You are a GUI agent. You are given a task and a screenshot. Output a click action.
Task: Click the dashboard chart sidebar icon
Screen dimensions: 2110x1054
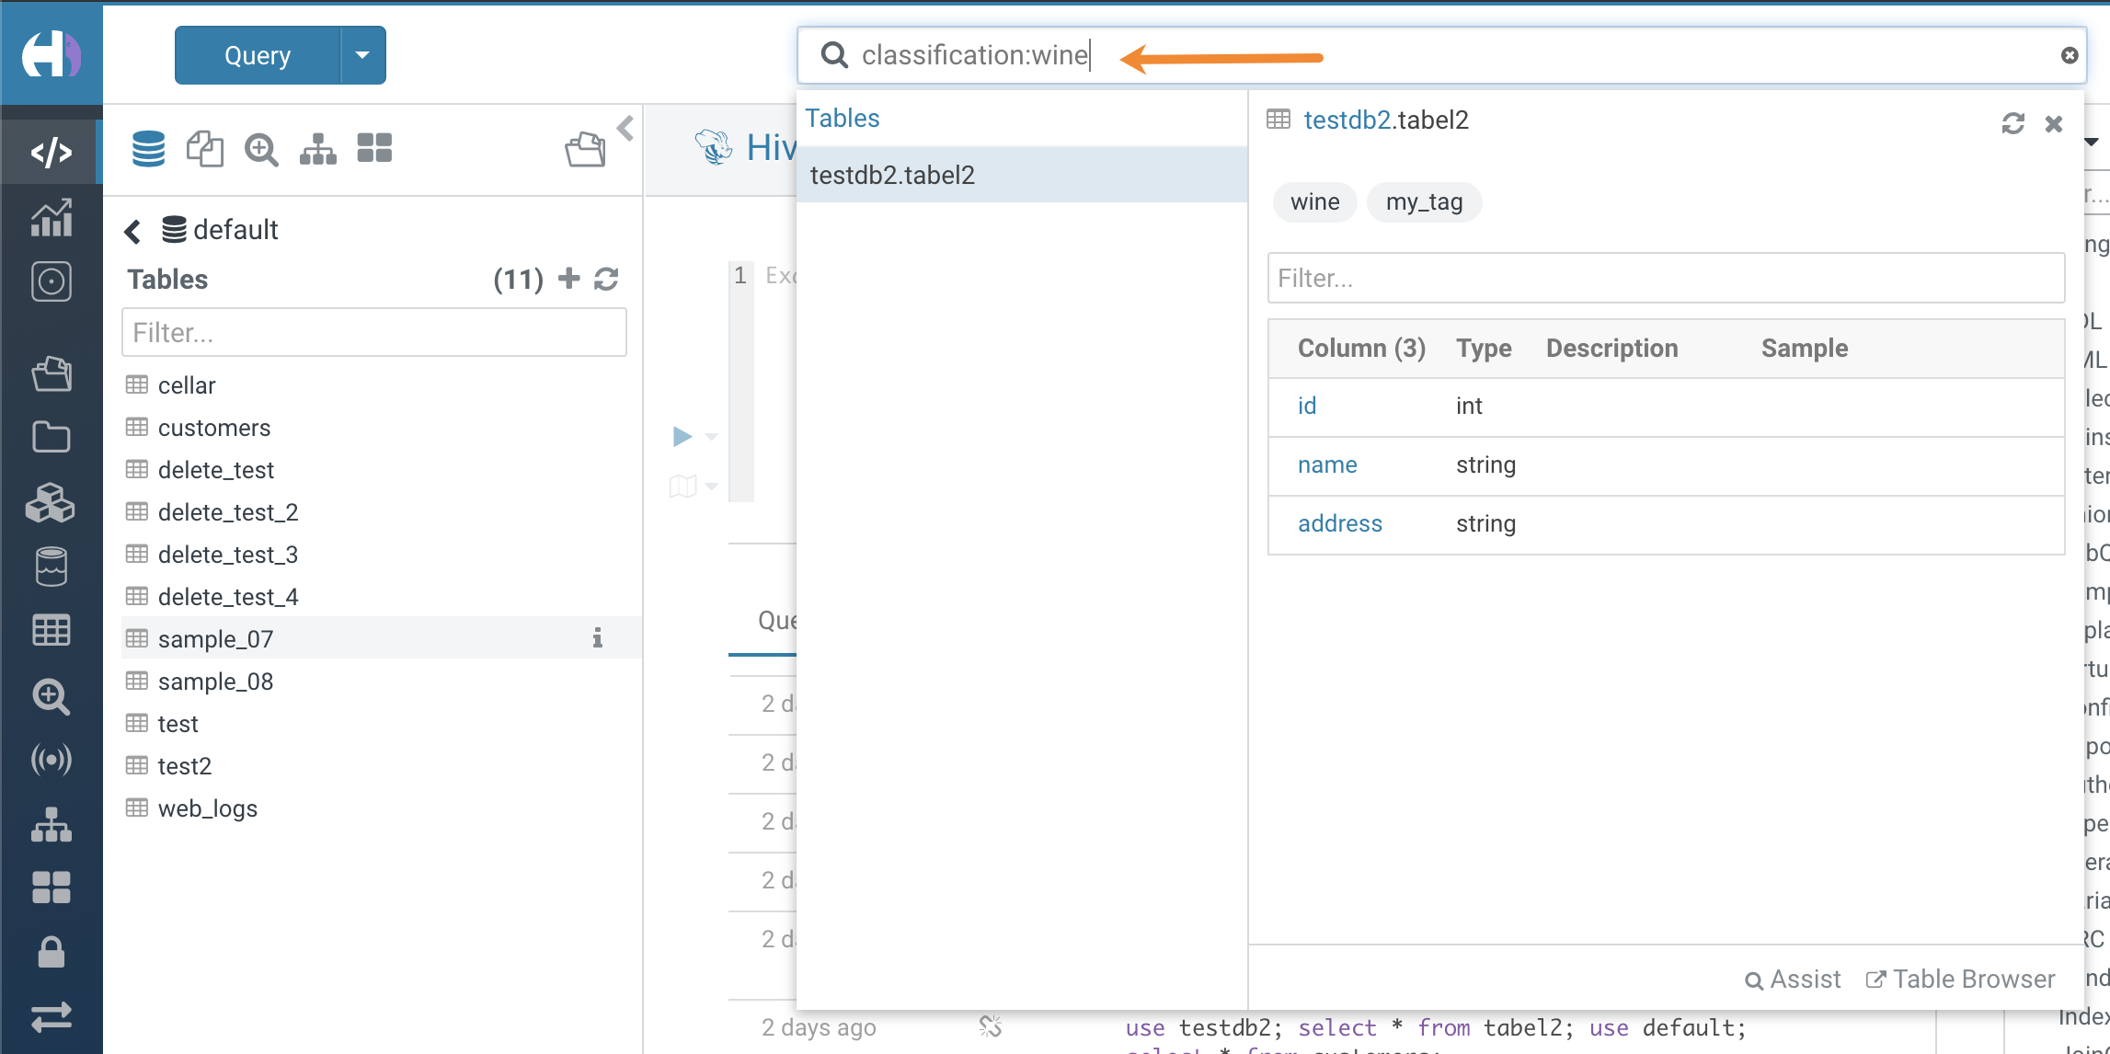pyautogui.click(x=52, y=218)
